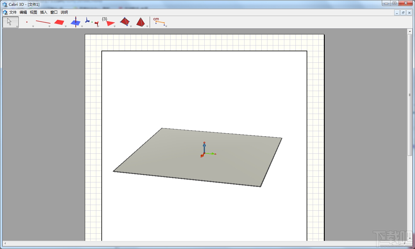The image size is (415, 249).
Task: Open the Perpendicular tool dropdown arrow
Action: tap(82, 27)
